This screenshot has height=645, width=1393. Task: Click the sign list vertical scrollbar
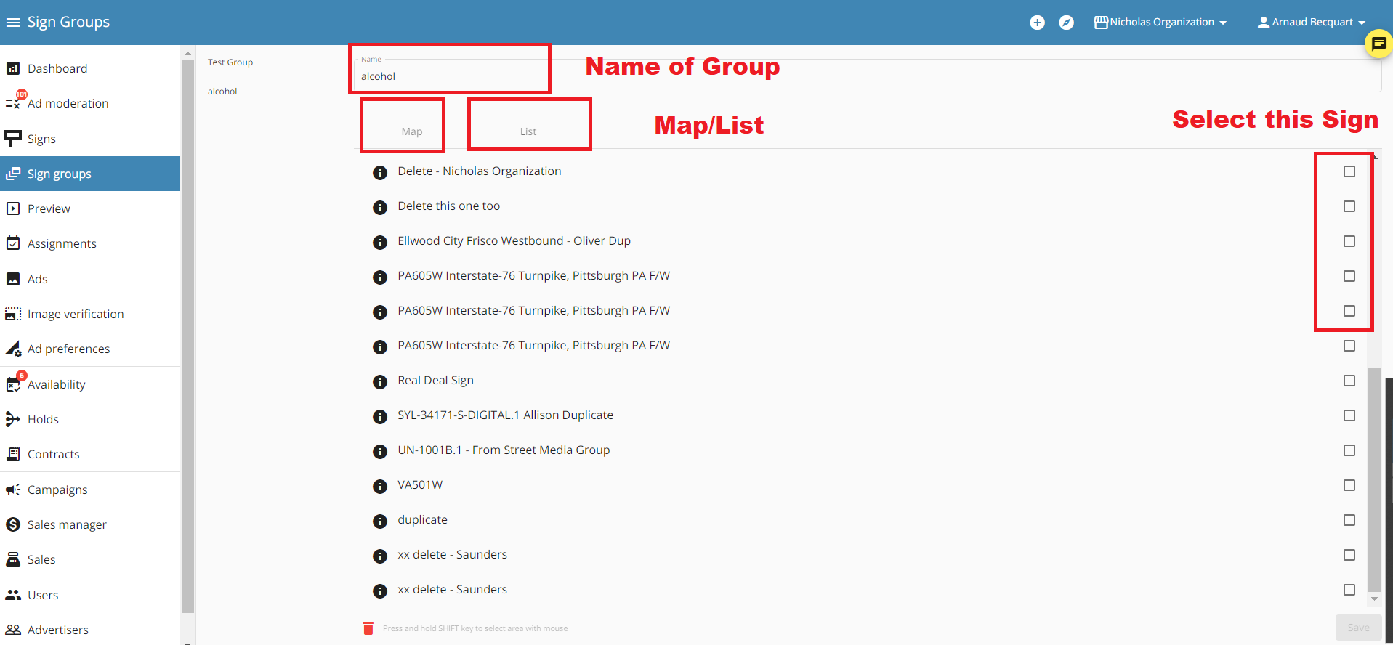tap(1373, 479)
